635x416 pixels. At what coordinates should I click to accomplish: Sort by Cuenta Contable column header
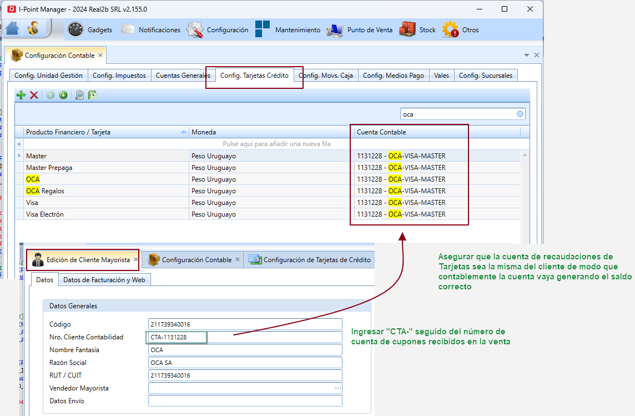tap(437, 132)
